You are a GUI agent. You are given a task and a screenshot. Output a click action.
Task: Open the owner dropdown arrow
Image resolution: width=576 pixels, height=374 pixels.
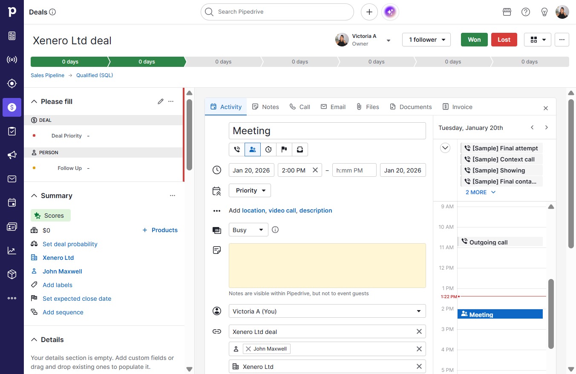click(389, 40)
